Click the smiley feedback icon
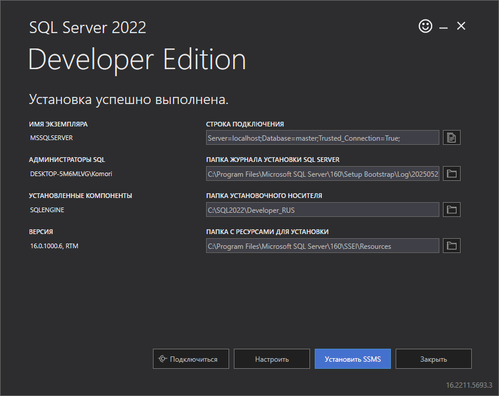This screenshot has height=396, width=499. pyautogui.click(x=425, y=26)
